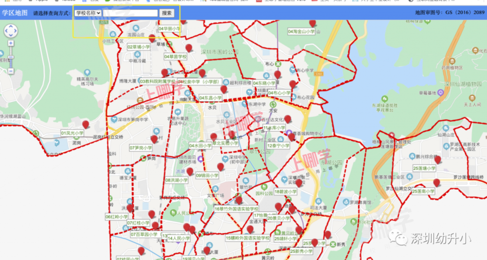Pan the map down with the arrow control

[x=11, y=35]
